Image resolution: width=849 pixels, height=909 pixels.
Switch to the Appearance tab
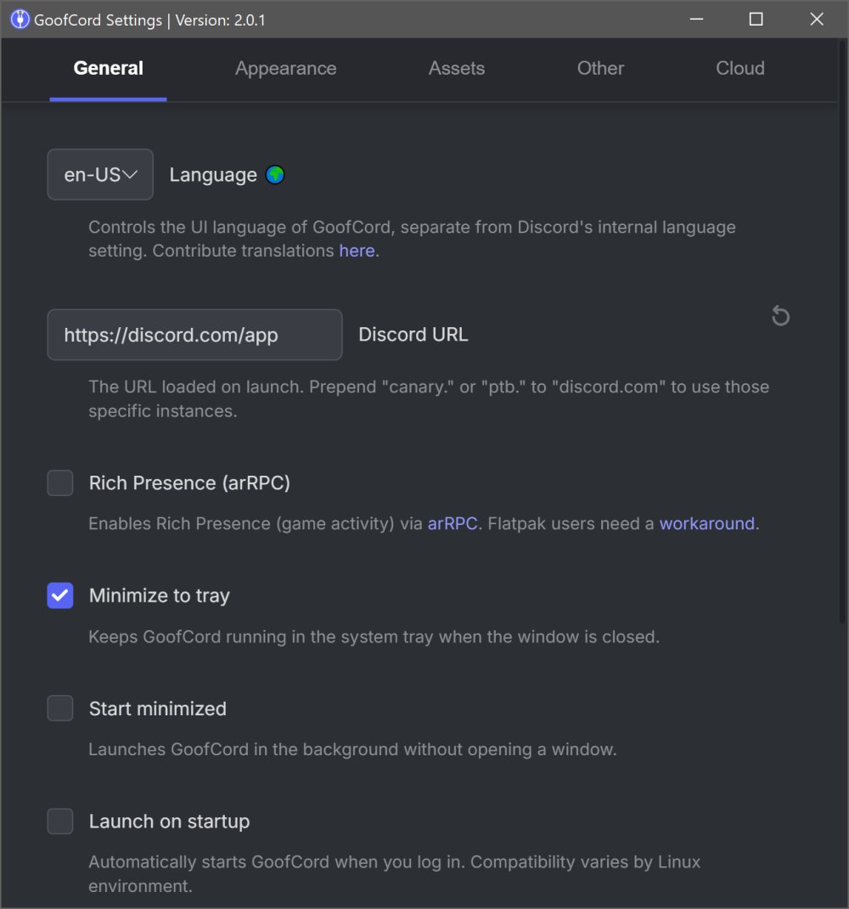click(x=285, y=69)
